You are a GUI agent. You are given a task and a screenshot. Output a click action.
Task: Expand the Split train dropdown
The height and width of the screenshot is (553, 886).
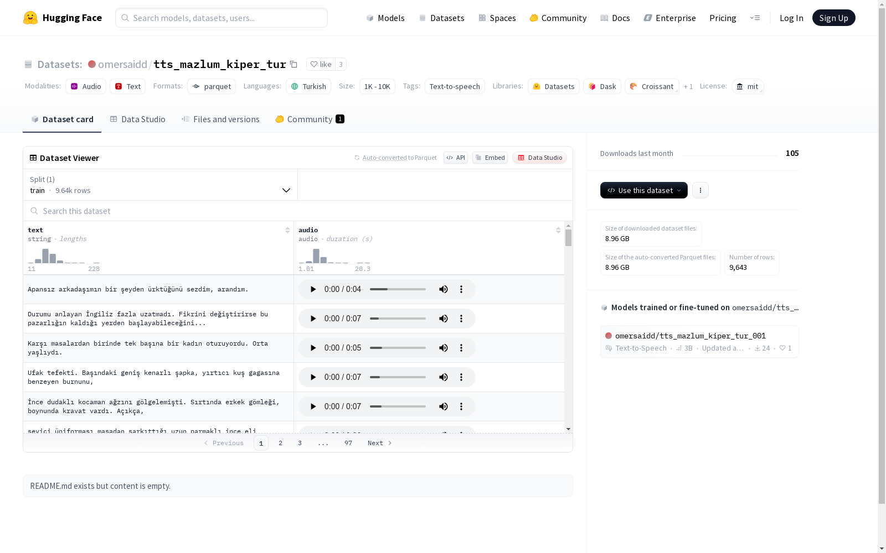click(x=161, y=185)
